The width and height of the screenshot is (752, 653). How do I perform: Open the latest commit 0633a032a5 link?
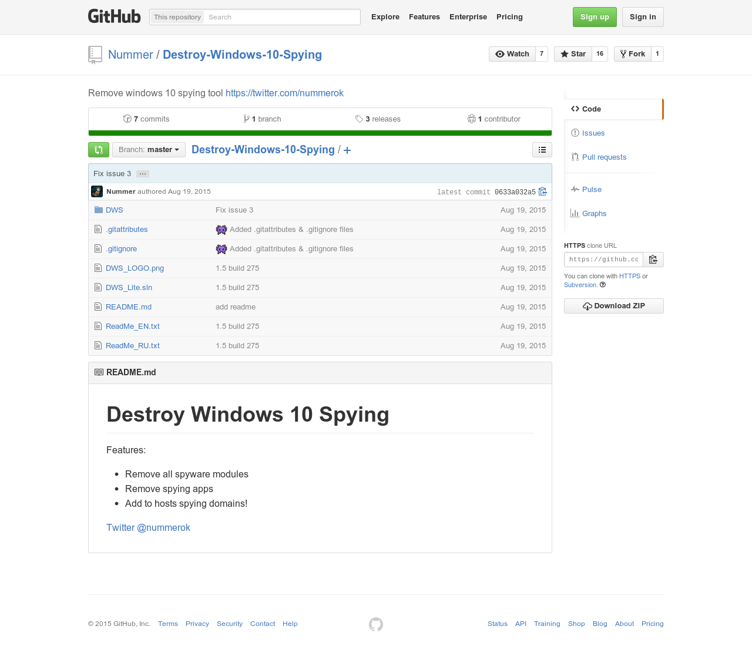coord(515,192)
